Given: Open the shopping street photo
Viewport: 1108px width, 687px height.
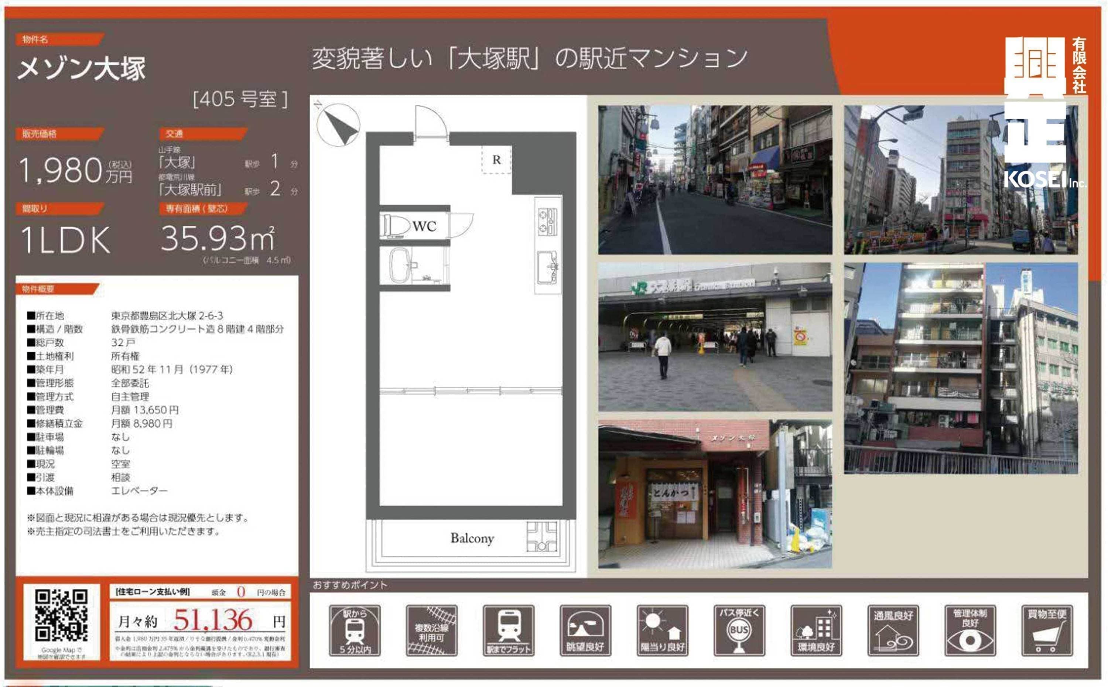Looking at the screenshot, I should (x=715, y=180).
